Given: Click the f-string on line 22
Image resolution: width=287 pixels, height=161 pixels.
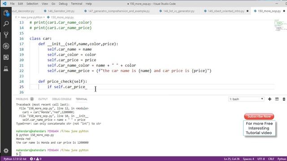Looking at the screenshot, I should coord(154,71).
